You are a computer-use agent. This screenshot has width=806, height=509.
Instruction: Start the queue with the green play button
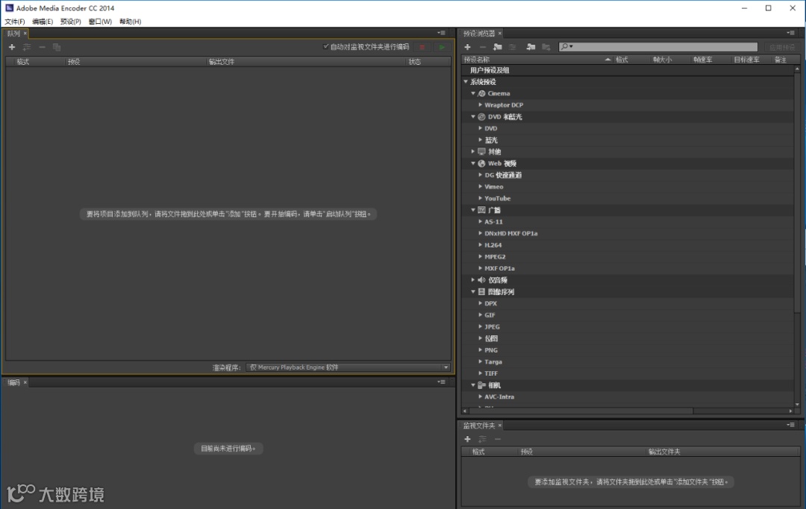[442, 47]
